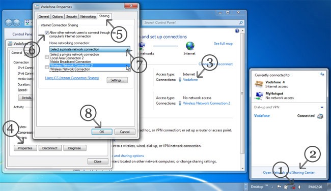Switch to the Networking tab
Viewport: 331px width, 191px height.
point(88,17)
